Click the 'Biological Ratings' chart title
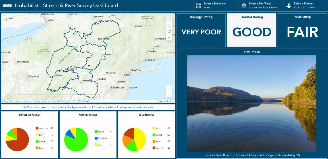 tap(30, 115)
